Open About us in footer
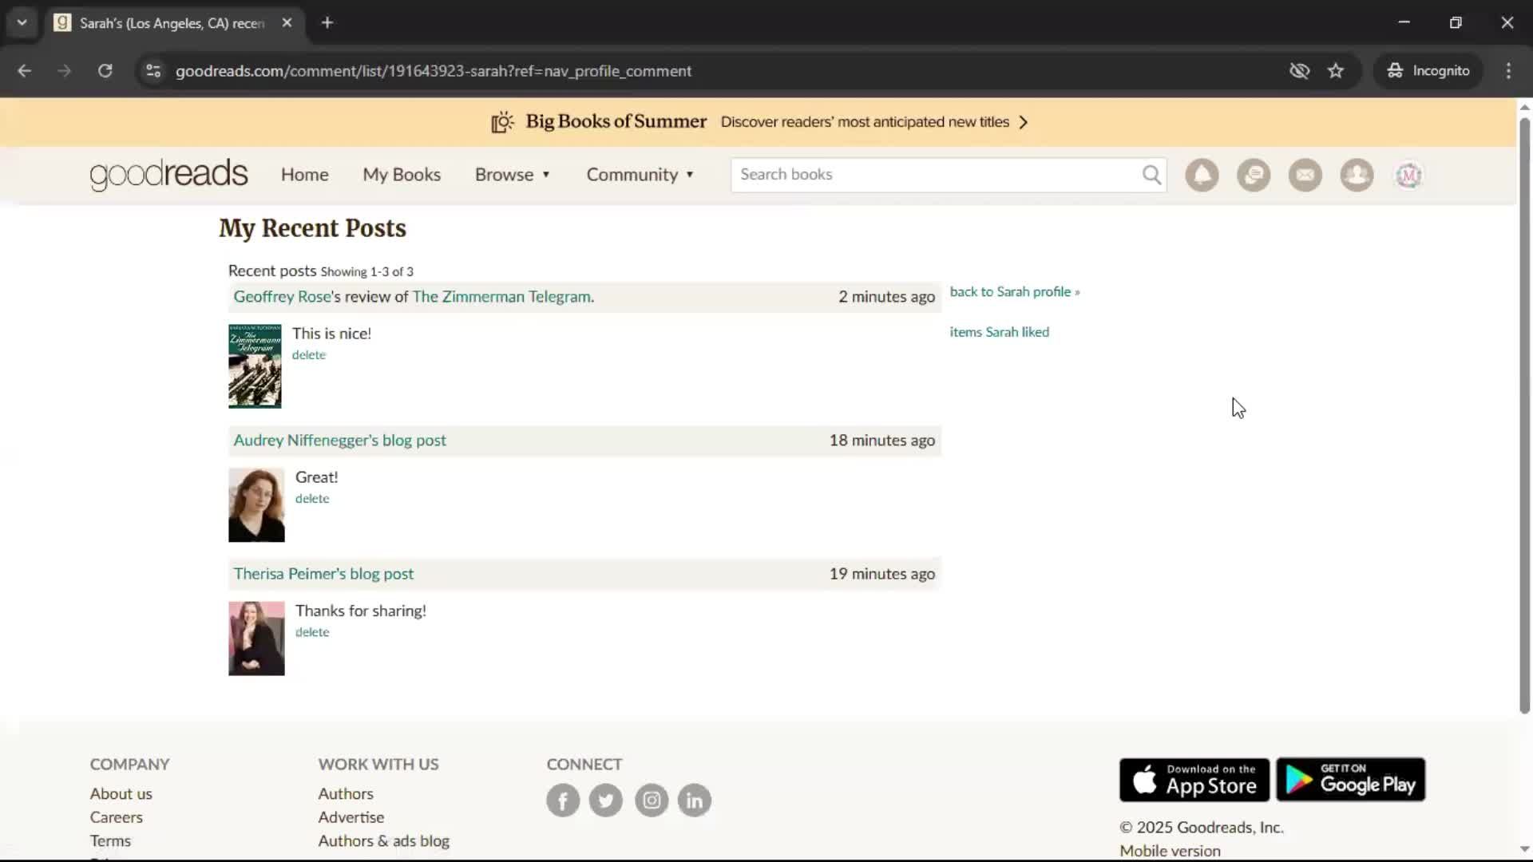This screenshot has height=862, width=1533. (x=121, y=793)
